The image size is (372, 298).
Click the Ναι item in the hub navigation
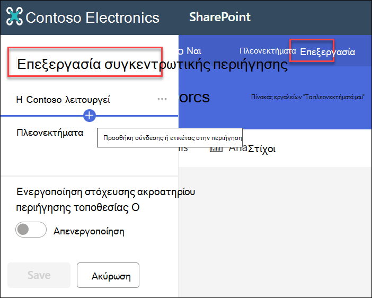point(194,51)
